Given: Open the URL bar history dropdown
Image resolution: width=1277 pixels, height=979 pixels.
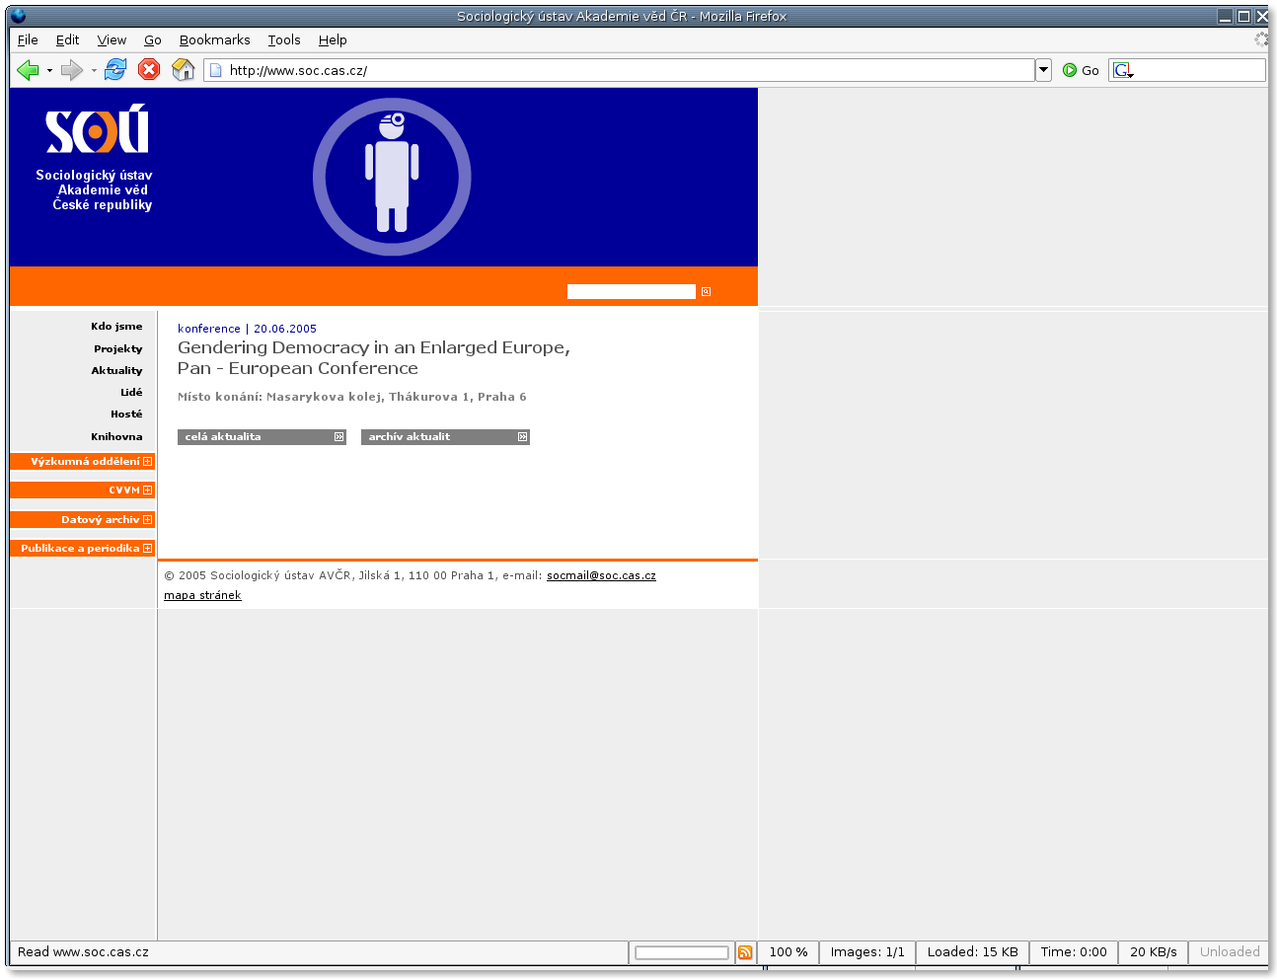Looking at the screenshot, I should pos(1043,70).
